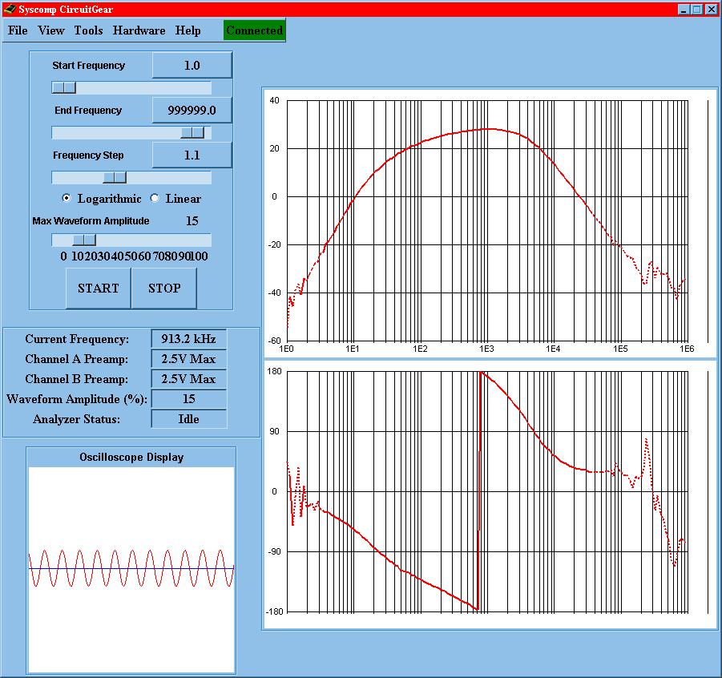The image size is (722, 678).
Task: Click the Current Frequency readout box
Action: click(189, 339)
